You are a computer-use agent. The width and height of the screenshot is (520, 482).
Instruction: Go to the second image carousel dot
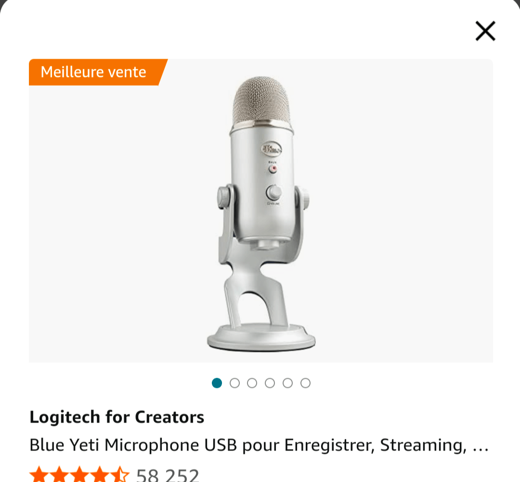(234, 383)
